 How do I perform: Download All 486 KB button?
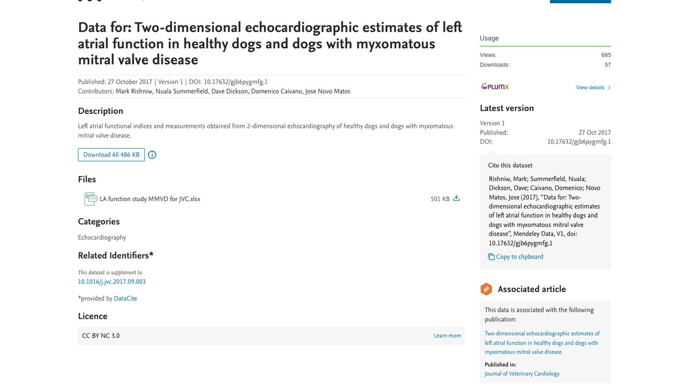111,155
